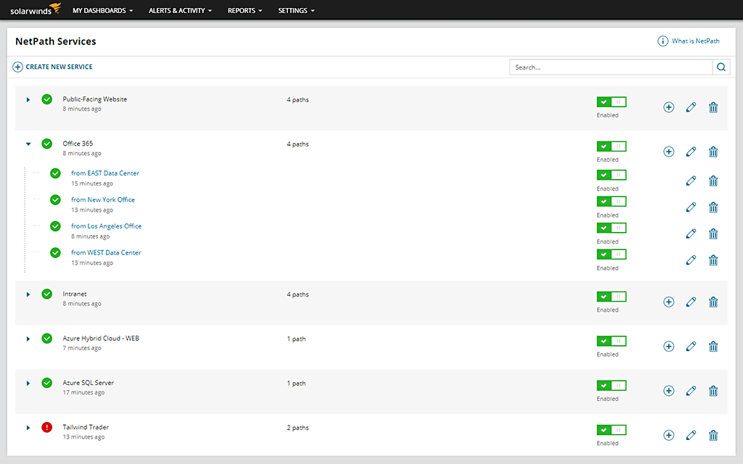
Task: Click the green health status indicator for Intranet
Action: pos(46,294)
